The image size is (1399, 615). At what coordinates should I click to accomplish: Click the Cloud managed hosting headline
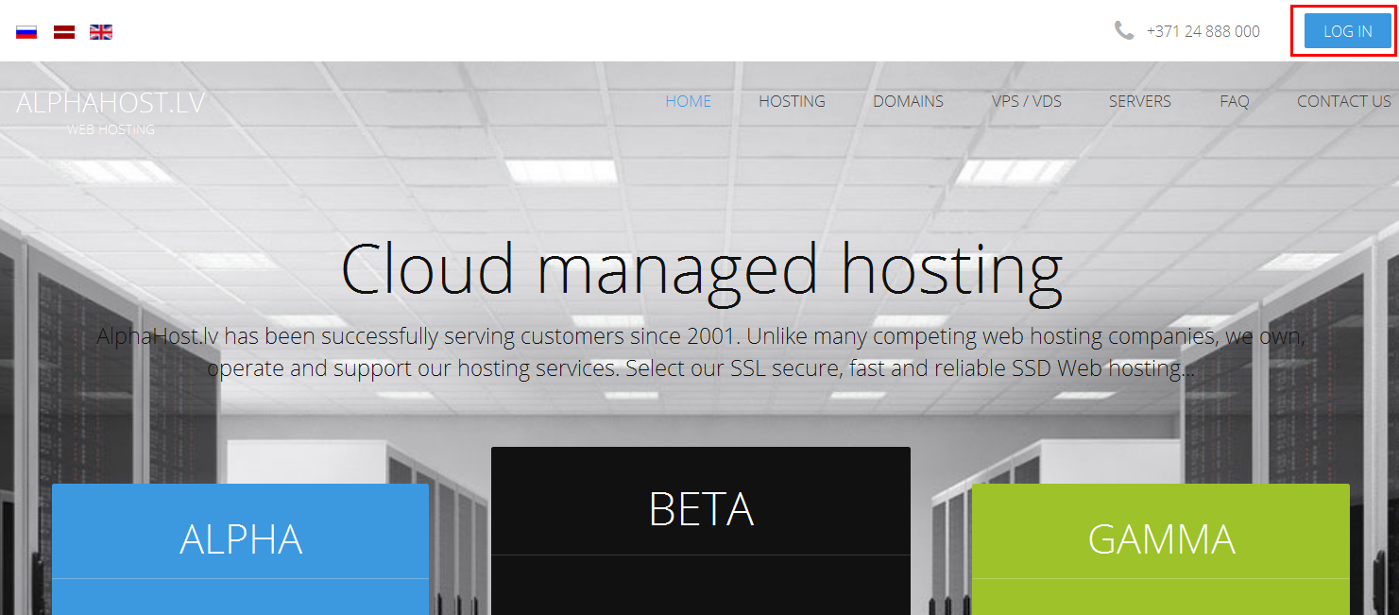click(702, 270)
